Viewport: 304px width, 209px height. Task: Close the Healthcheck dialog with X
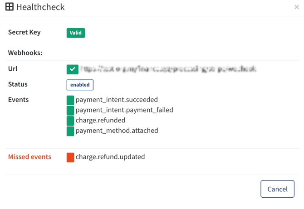click(296, 7)
